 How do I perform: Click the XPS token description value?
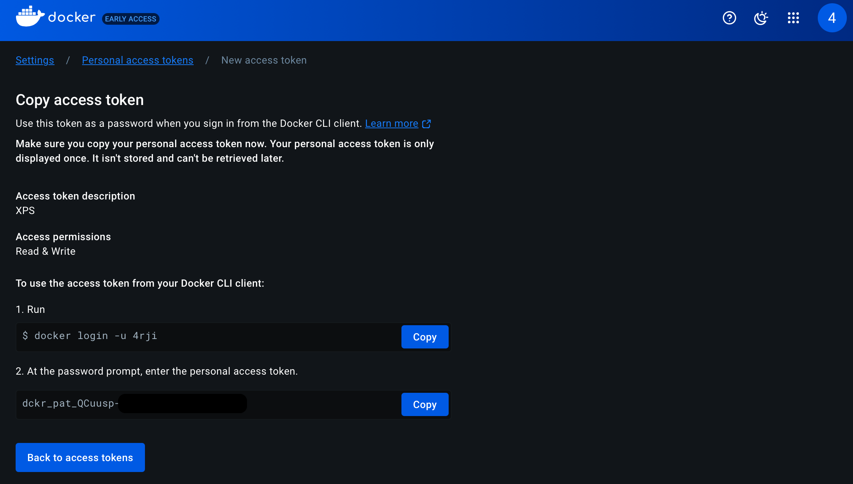25,211
